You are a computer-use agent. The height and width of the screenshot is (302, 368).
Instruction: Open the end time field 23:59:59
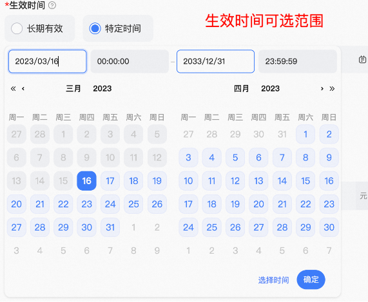click(x=298, y=61)
